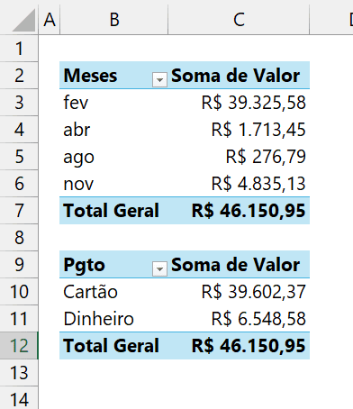This screenshot has height=409, width=353.
Task: Select column B header
Action: [x=114, y=20]
